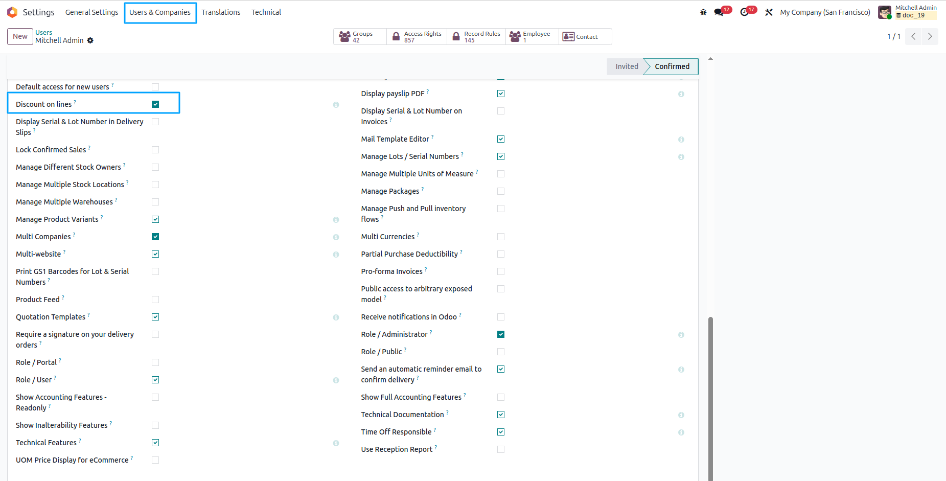
Task: Click the New button
Action: (20, 36)
